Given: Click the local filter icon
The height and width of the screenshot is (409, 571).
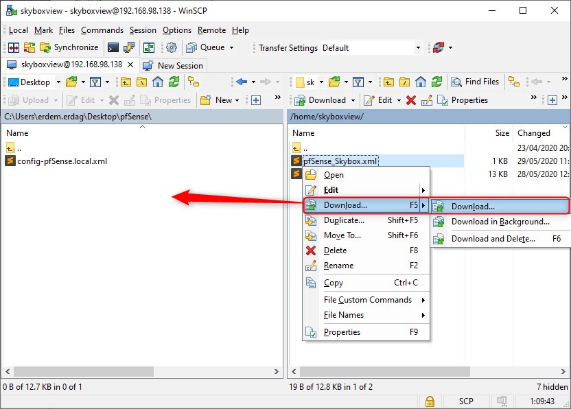Looking at the screenshot, I should tap(95, 82).
